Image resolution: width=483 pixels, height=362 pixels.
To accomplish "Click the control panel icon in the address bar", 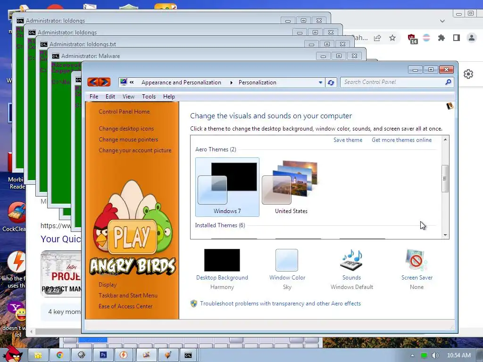I will (124, 82).
